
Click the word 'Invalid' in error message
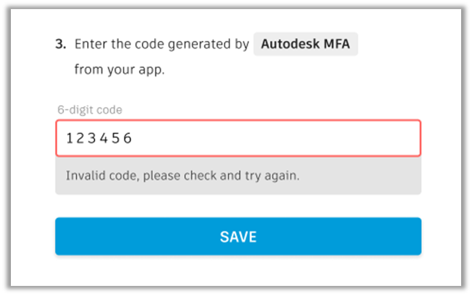coord(81,176)
